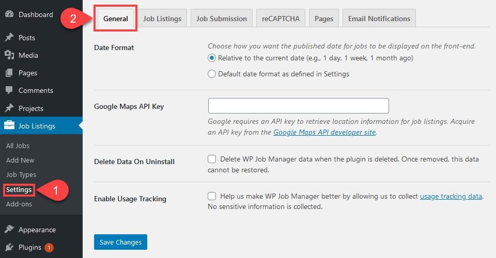This screenshot has width=496, height=258.
Task: Click the Projects pin icon
Action: pyautogui.click(x=9, y=108)
